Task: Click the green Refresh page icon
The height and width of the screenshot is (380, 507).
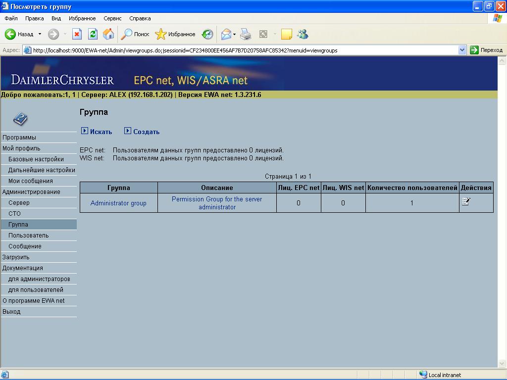Action: tap(93, 34)
